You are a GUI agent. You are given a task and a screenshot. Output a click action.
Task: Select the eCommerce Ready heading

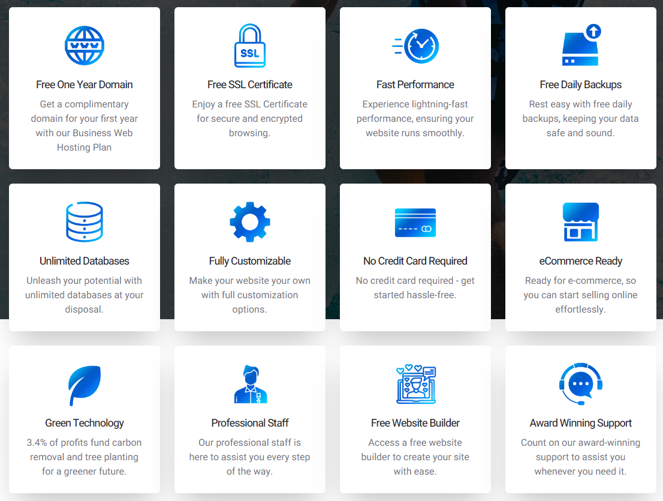coord(581,261)
